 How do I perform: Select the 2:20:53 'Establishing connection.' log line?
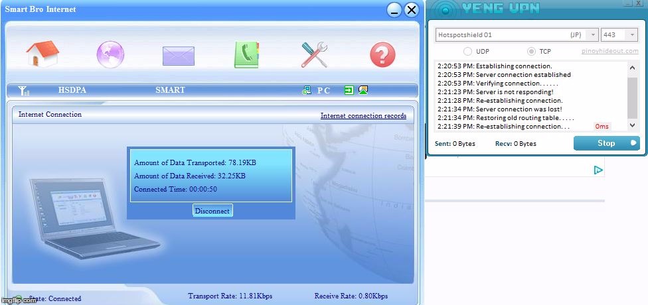[495, 66]
